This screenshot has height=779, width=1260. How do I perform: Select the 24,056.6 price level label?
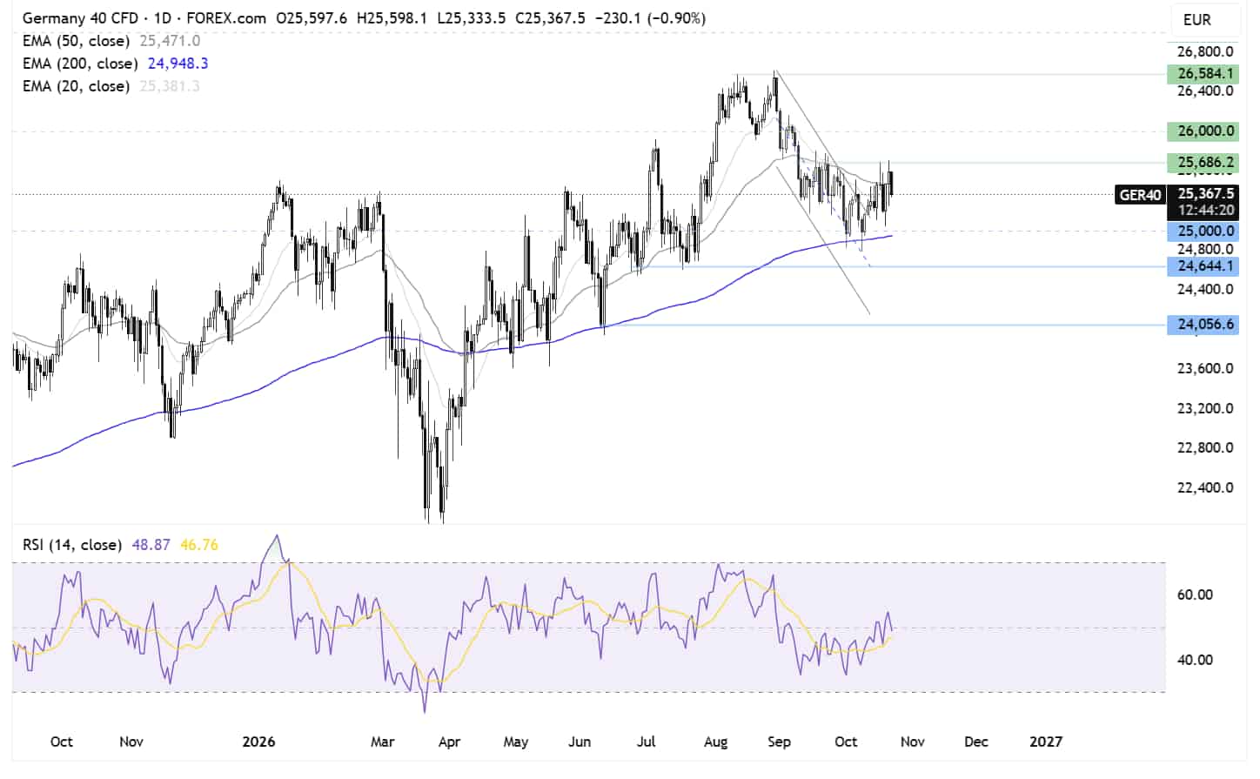1204,324
